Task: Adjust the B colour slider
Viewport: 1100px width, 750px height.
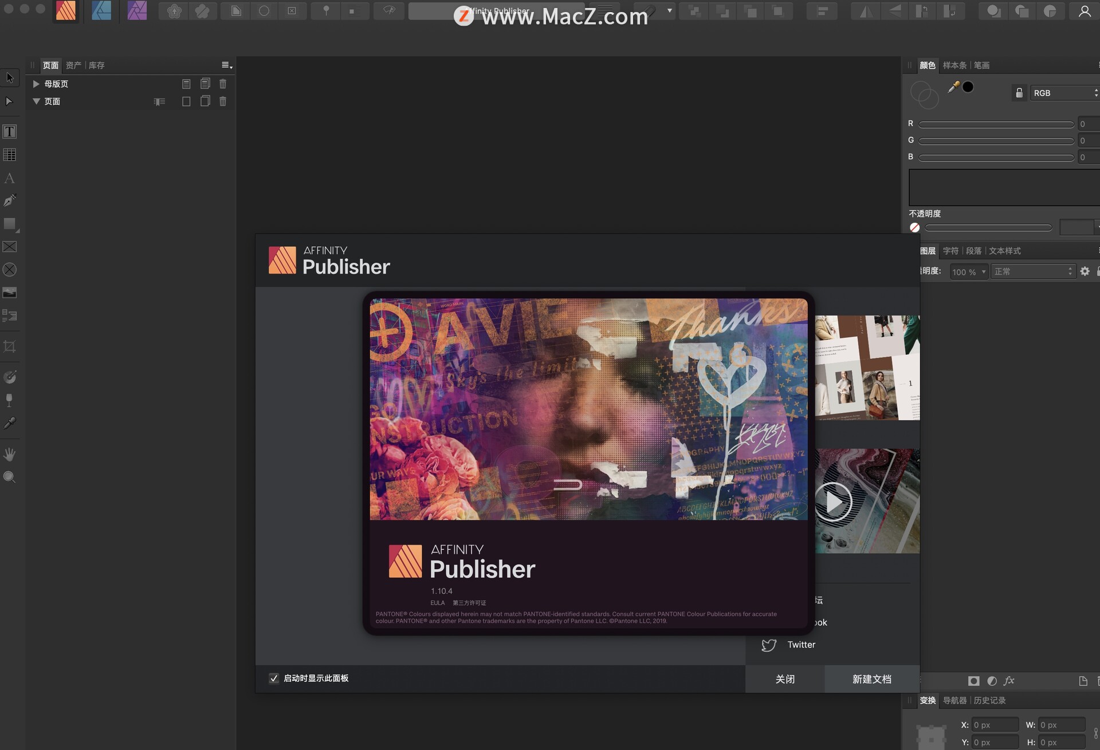Action: pos(996,157)
